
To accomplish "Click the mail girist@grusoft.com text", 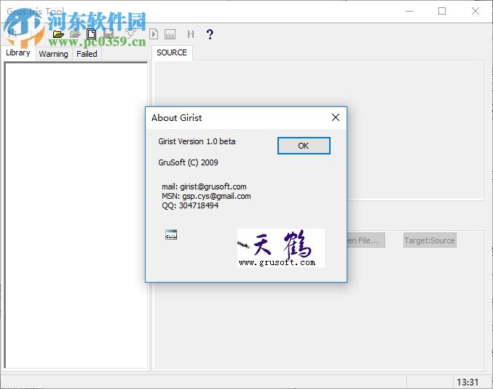I will pyautogui.click(x=204, y=186).
